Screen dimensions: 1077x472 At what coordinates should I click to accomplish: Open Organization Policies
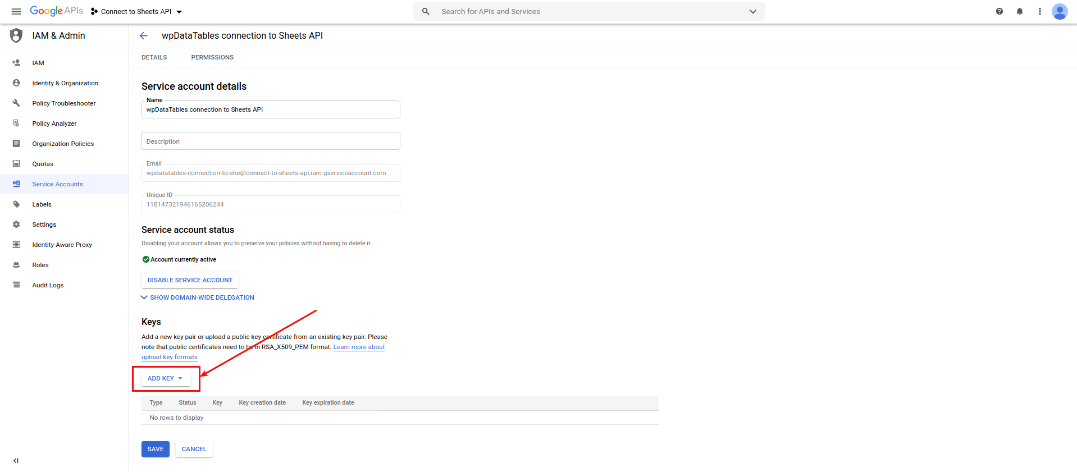point(63,144)
